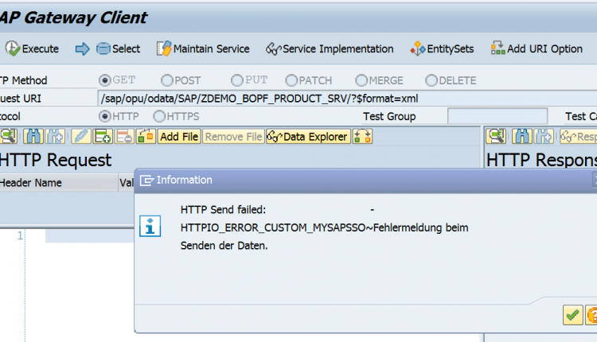
Task: Click the pencil edit icon
Action: [80, 136]
